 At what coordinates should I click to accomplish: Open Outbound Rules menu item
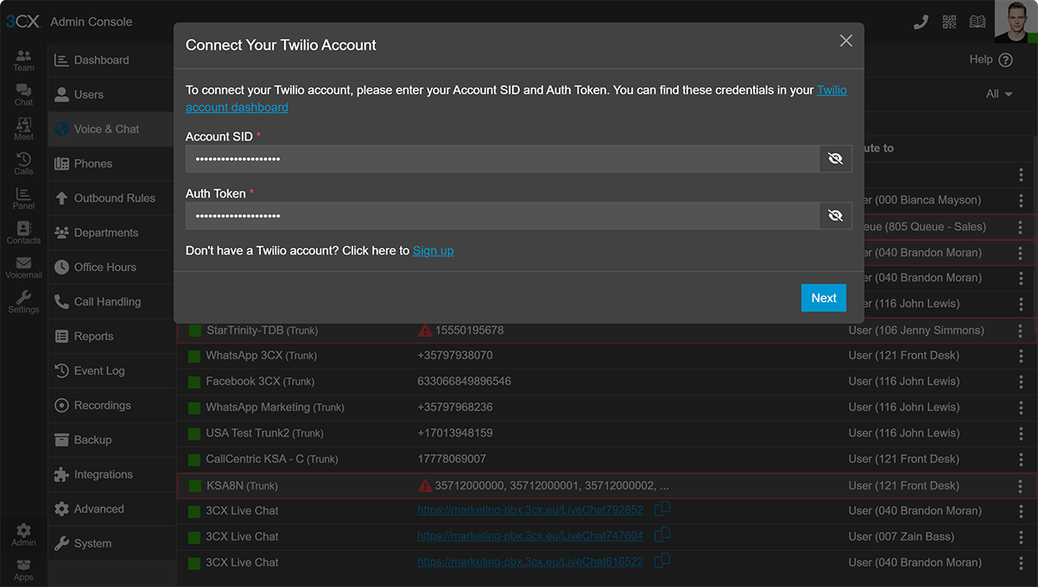[x=111, y=199]
